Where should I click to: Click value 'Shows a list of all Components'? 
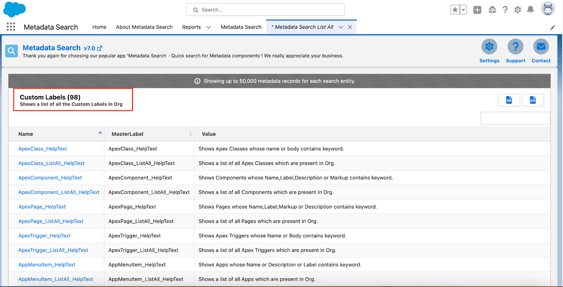click(266, 192)
